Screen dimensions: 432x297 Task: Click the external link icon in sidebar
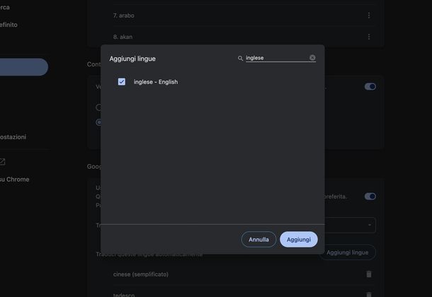click(3, 162)
